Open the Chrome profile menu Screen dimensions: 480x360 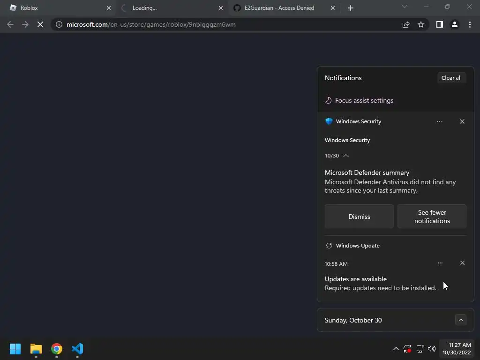point(455,24)
